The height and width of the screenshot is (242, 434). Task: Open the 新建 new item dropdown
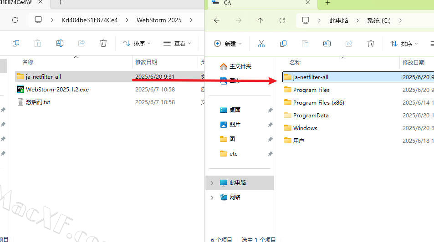click(x=228, y=44)
